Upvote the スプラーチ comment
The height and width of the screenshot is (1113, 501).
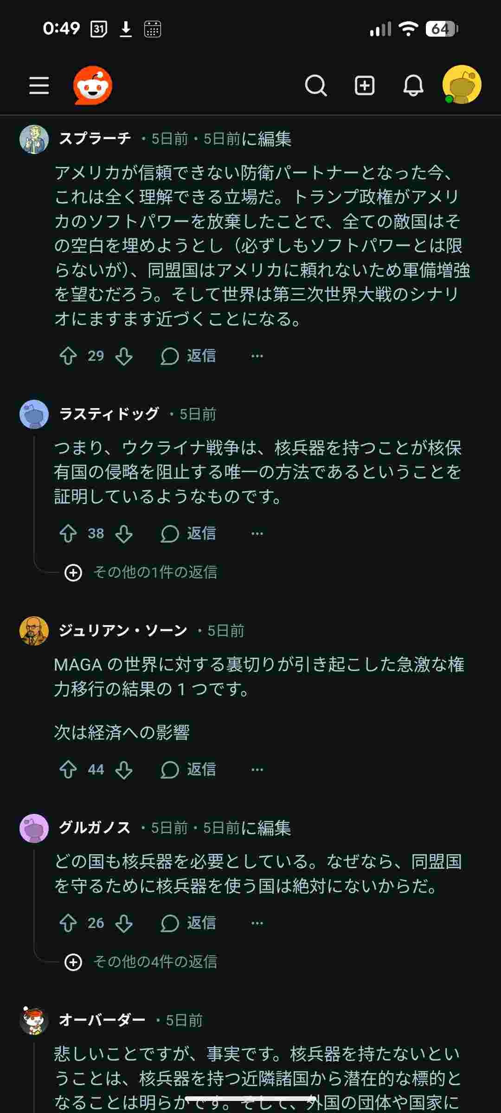[68, 356]
